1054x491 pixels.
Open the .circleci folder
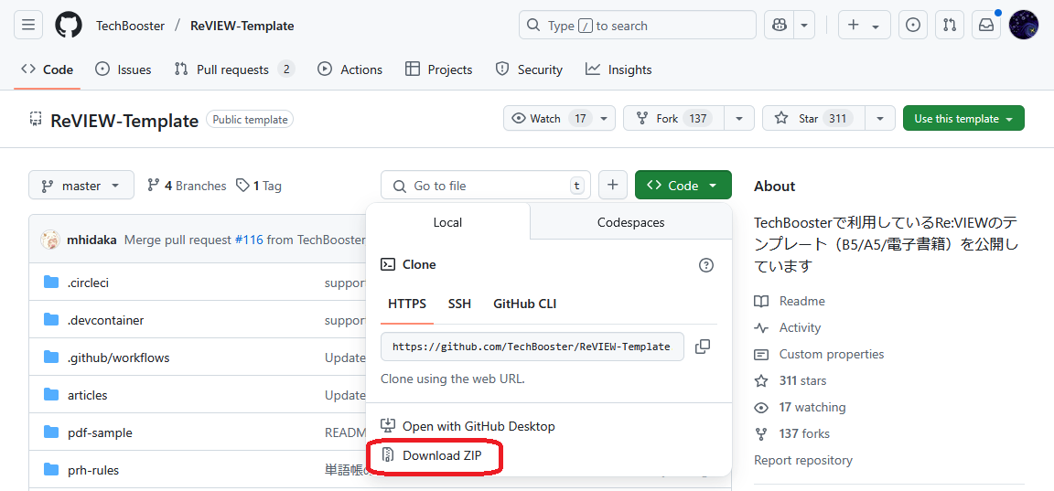[x=88, y=283]
